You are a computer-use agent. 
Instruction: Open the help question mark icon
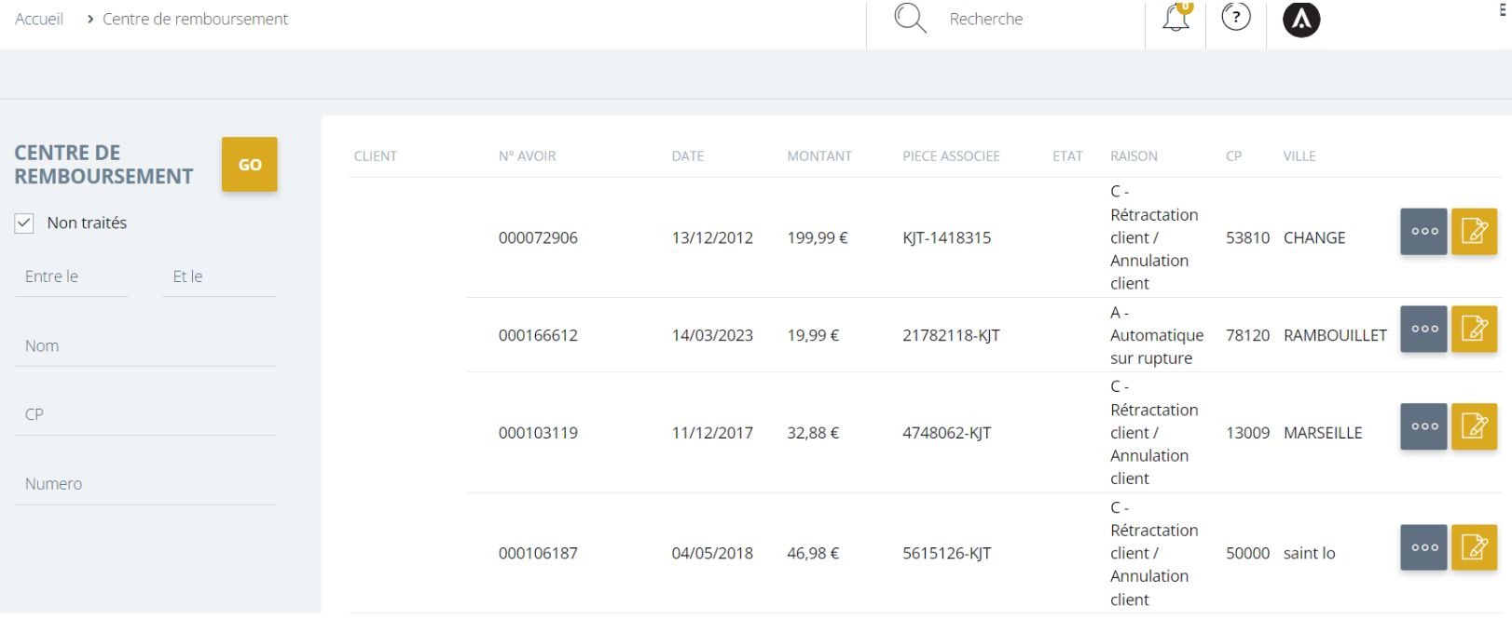pyautogui.click(x=1236, y=17)
